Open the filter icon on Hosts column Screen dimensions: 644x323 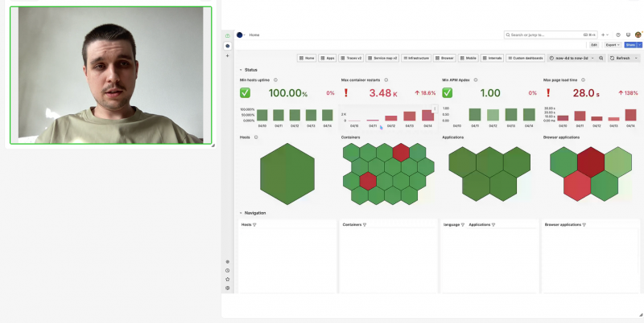click(x=254, y=225)
